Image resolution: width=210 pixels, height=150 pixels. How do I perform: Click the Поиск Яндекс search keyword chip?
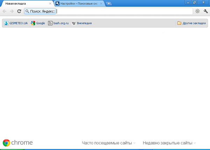point(40,12)
